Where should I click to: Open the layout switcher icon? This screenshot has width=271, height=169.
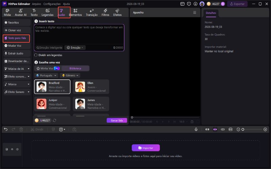pos(182,4)
